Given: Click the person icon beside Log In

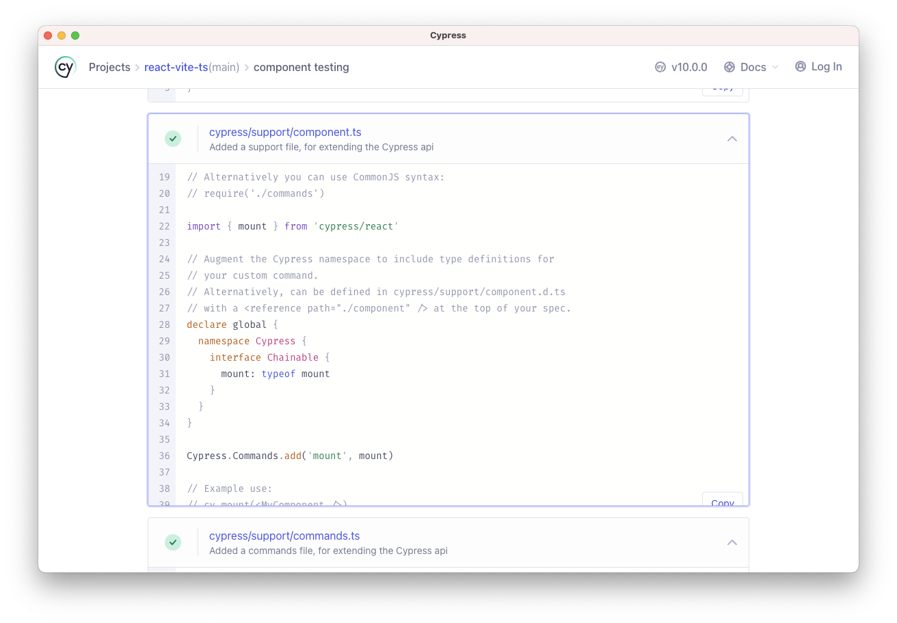Looking at the screenshot, I should click(x=800, y=66).
